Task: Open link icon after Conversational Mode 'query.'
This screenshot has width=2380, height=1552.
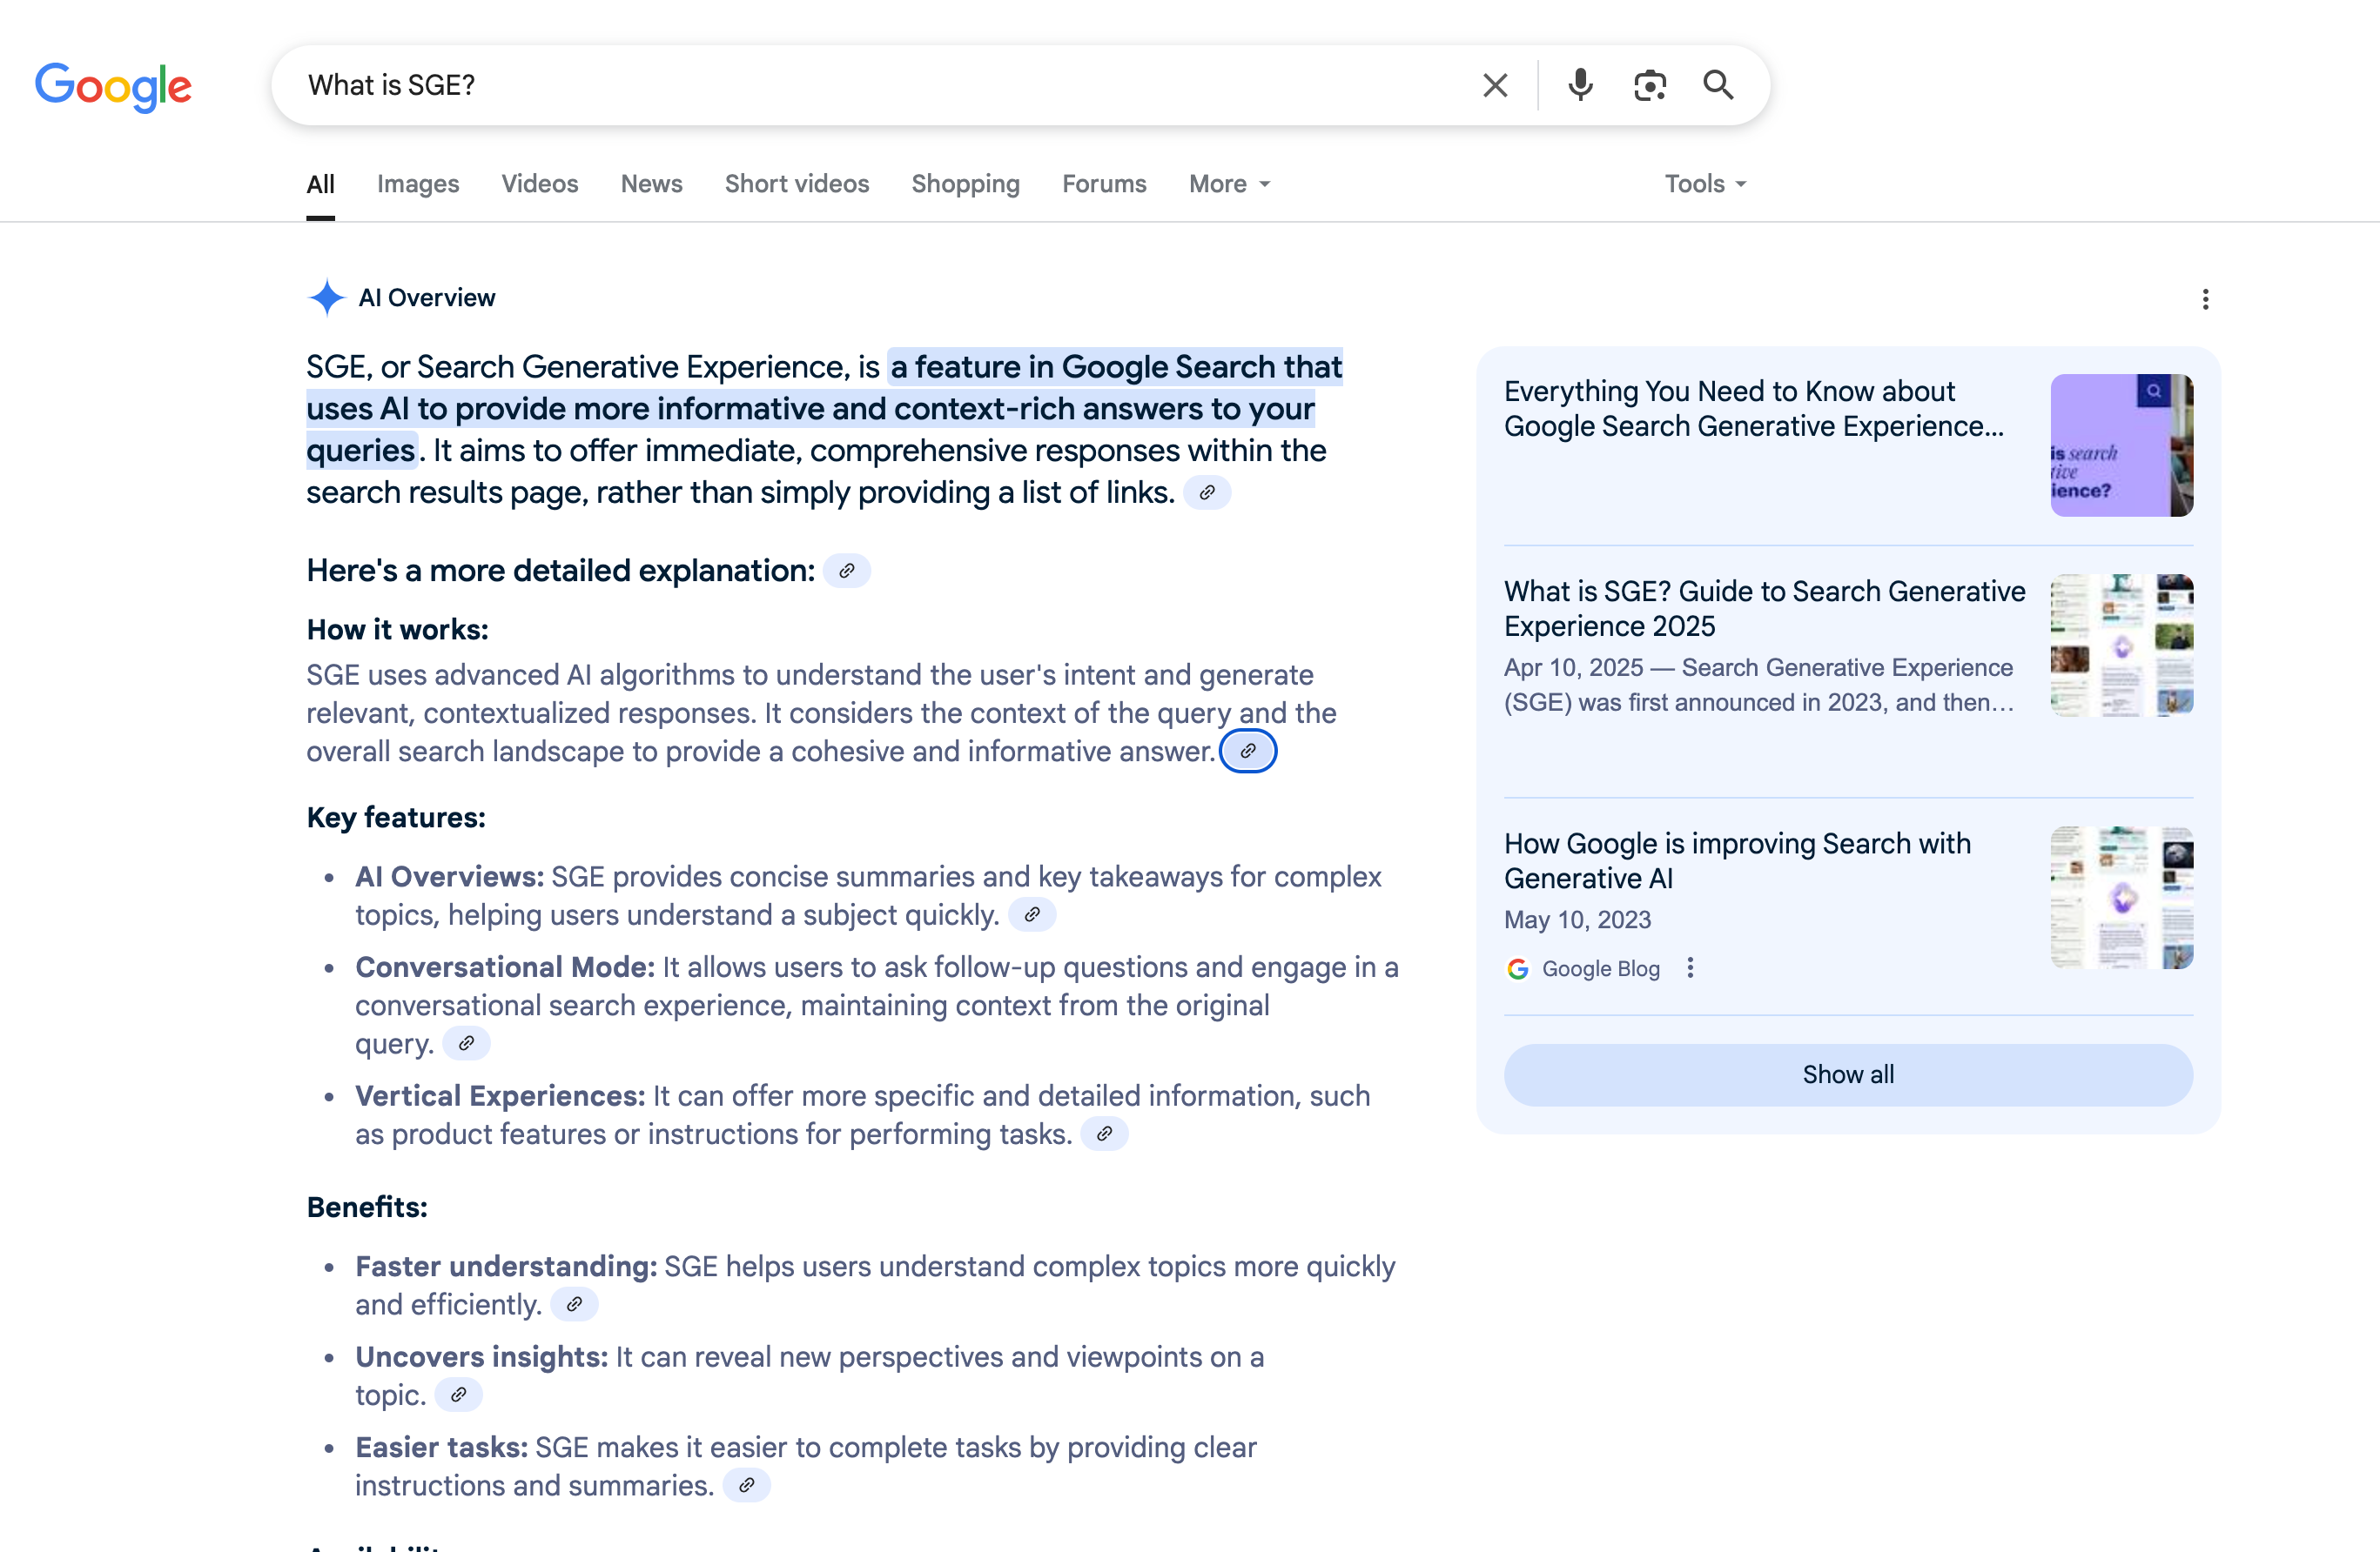Action: click(x=466, y=1043)
